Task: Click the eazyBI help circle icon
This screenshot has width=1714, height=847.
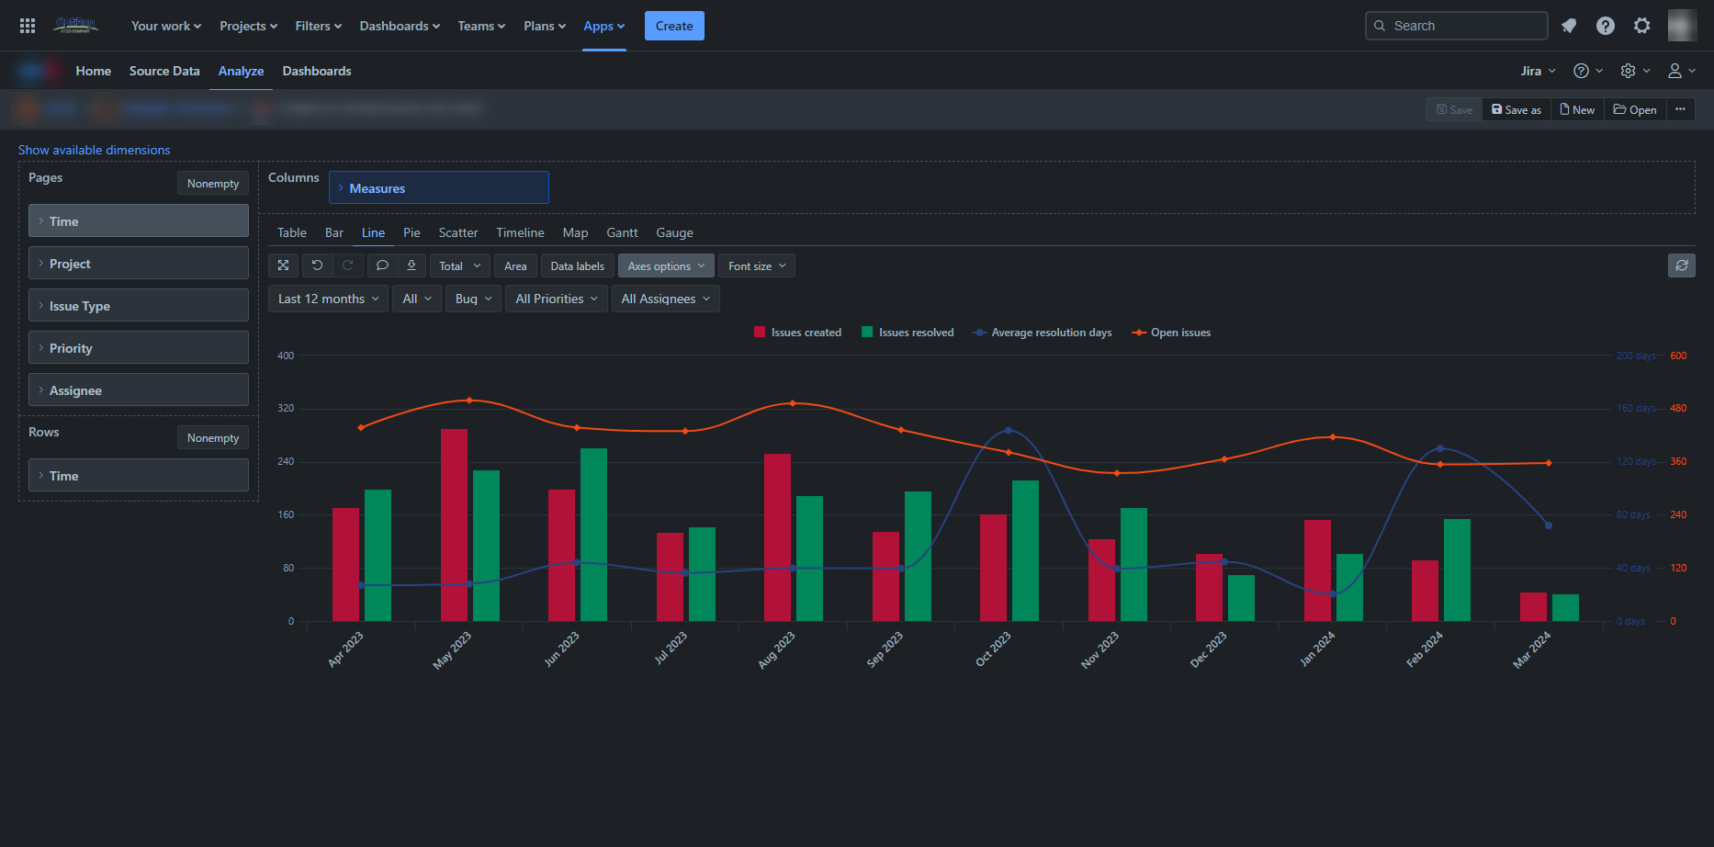Action: tap(1581, 71)
